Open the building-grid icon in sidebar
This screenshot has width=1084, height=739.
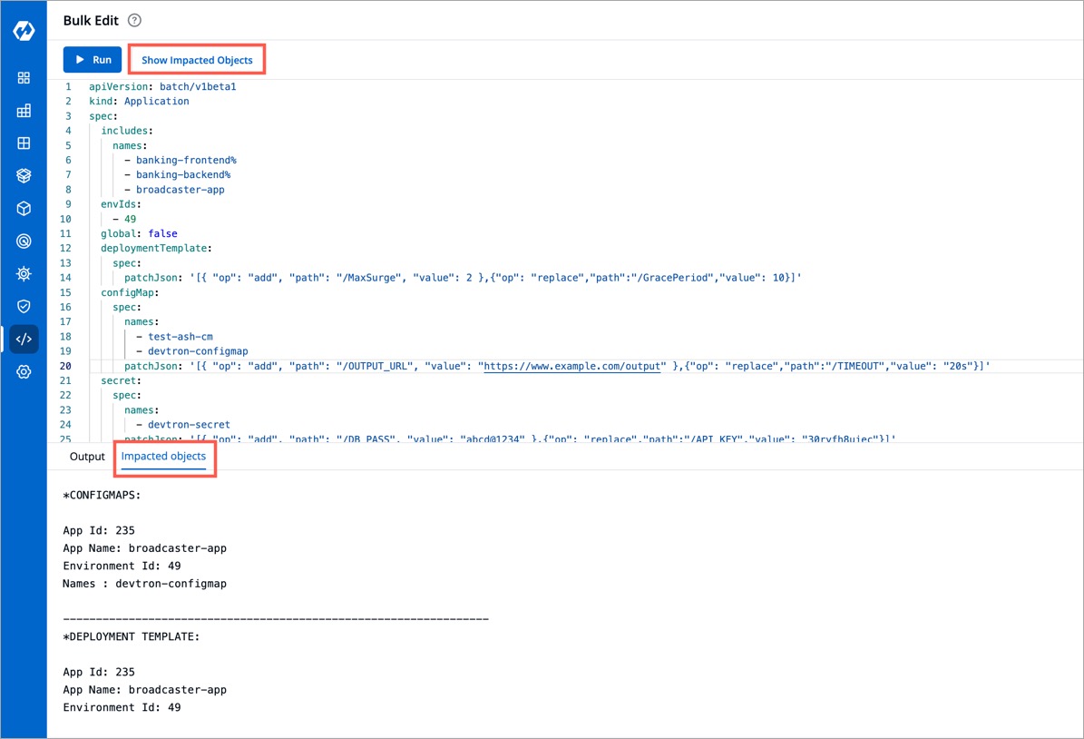coord(24,111)
